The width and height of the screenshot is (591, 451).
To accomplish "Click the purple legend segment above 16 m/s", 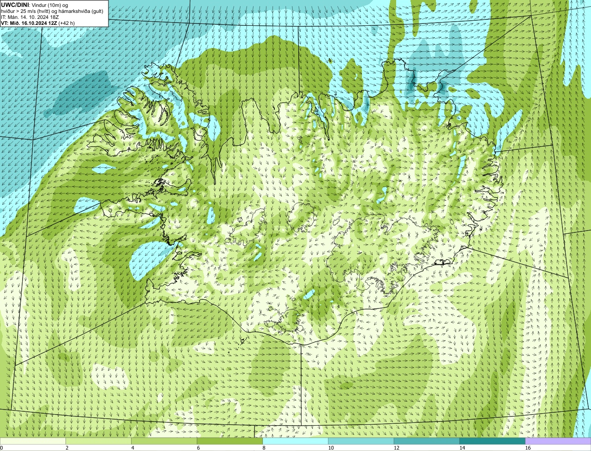I will click(x=558, y=441).
